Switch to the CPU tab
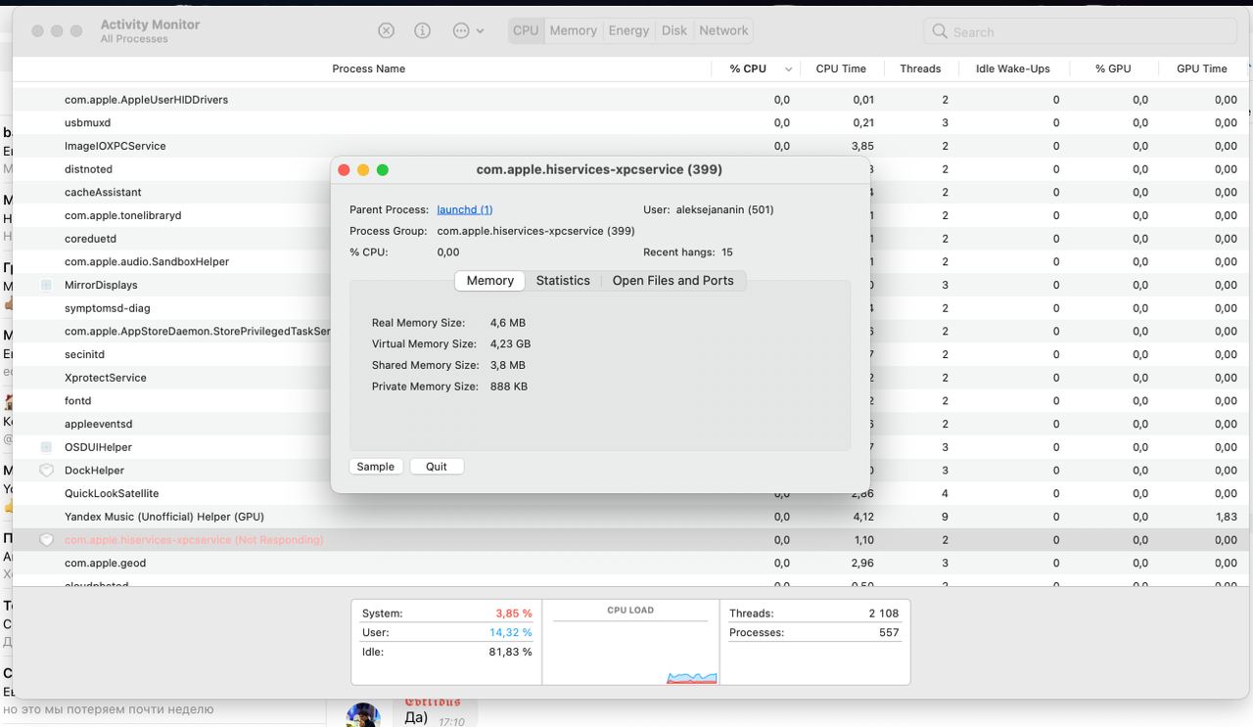 526,30
